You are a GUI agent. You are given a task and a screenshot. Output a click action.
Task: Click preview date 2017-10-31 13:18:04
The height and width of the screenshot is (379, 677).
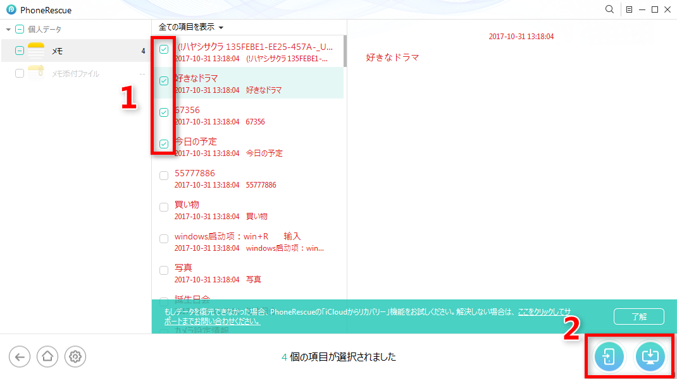[x=521, y=37]
